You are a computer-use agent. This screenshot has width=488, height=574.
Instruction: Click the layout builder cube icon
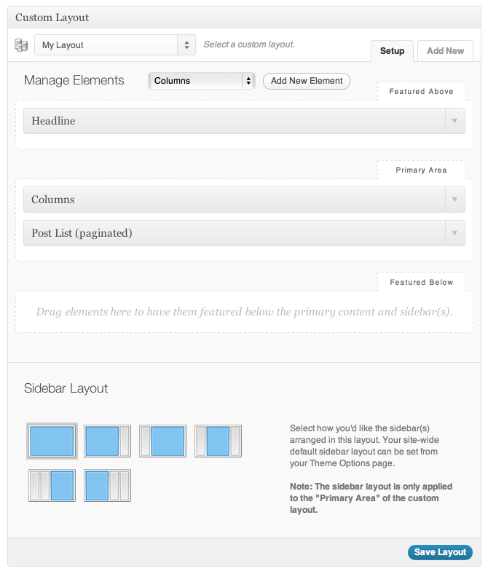click(x=21, y=45)
